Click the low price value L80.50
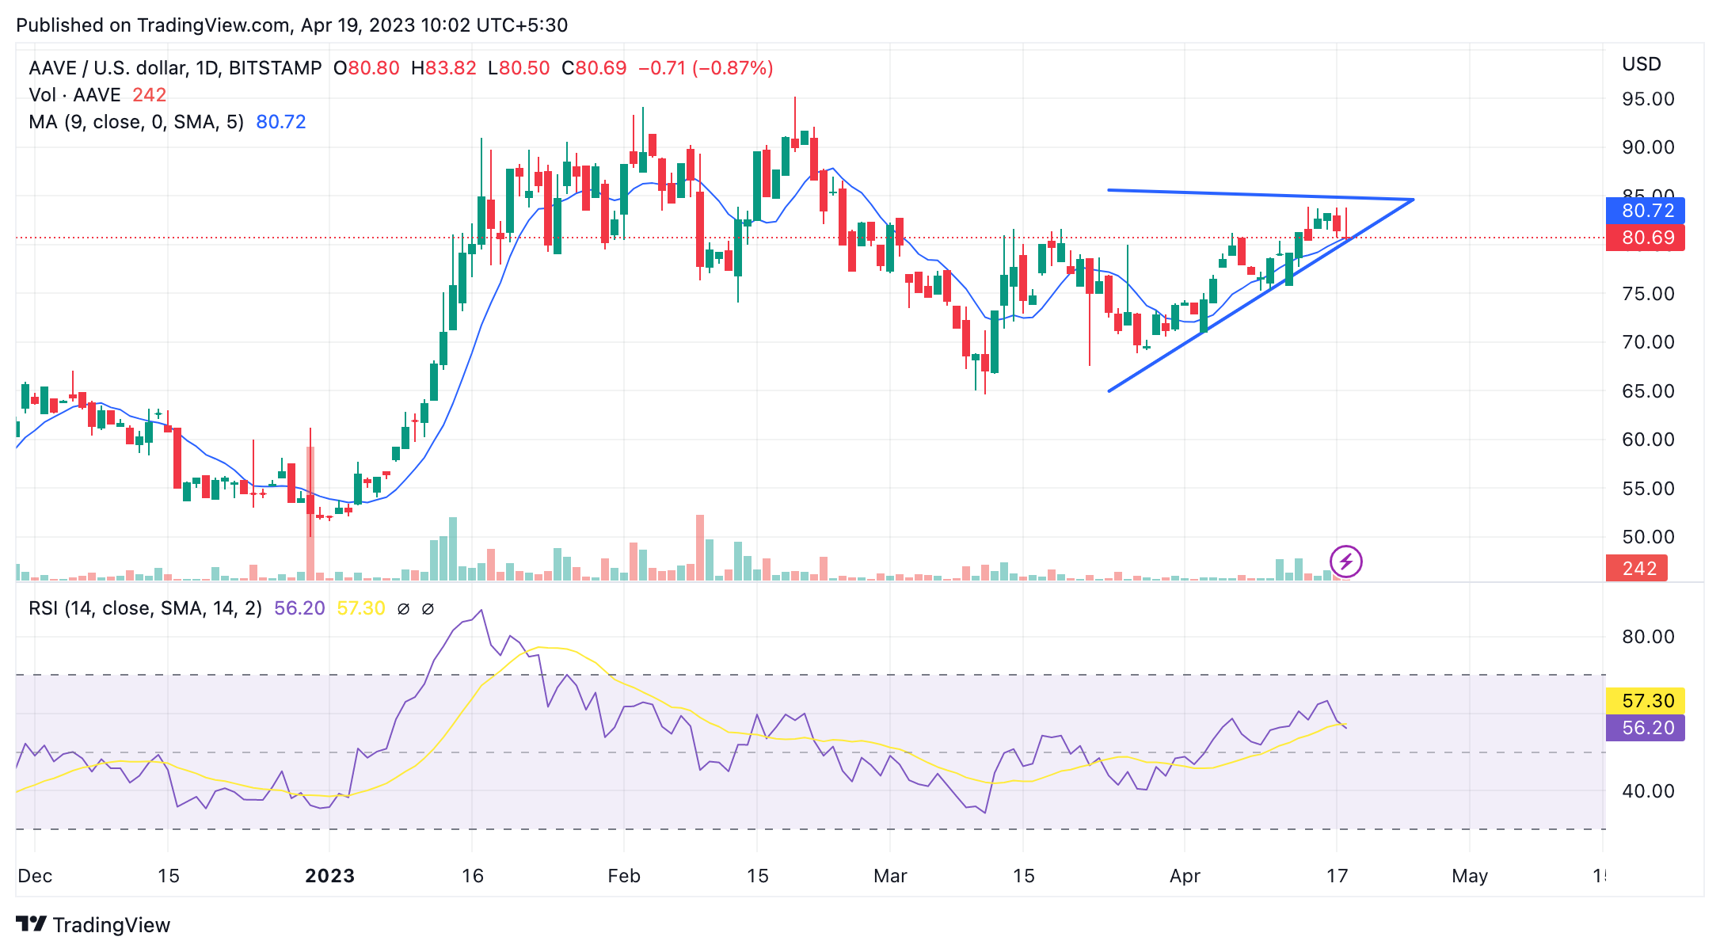Screen dimensions: 1720x952 [519, 68]
